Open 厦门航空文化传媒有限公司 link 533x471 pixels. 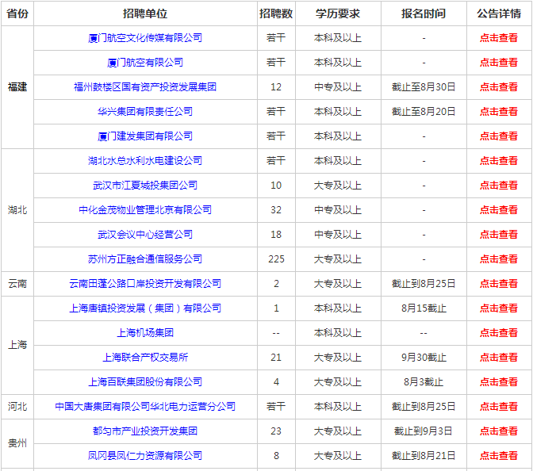pyautogui.click(x=145, y=38)
